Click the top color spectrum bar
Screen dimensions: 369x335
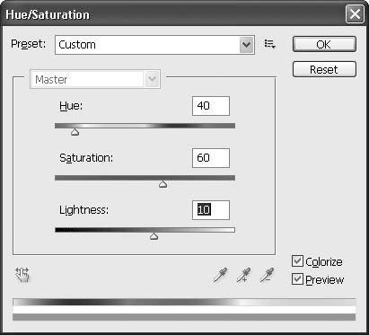(x=184, y=302)
